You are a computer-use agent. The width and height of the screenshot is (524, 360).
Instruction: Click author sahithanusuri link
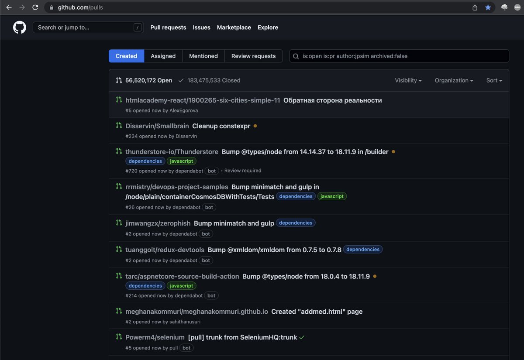click(x=185, y=322)
